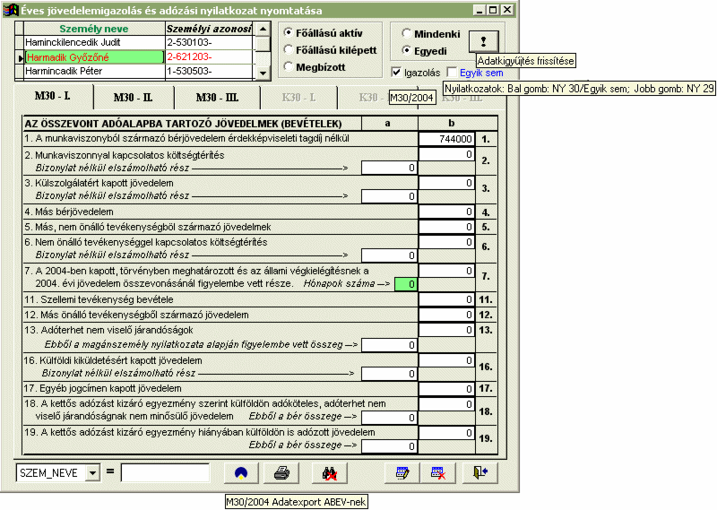Click column a field under row 2 Bizonylat nélkül
This screenshot has height=510, width=717.
tap(389, 168)
